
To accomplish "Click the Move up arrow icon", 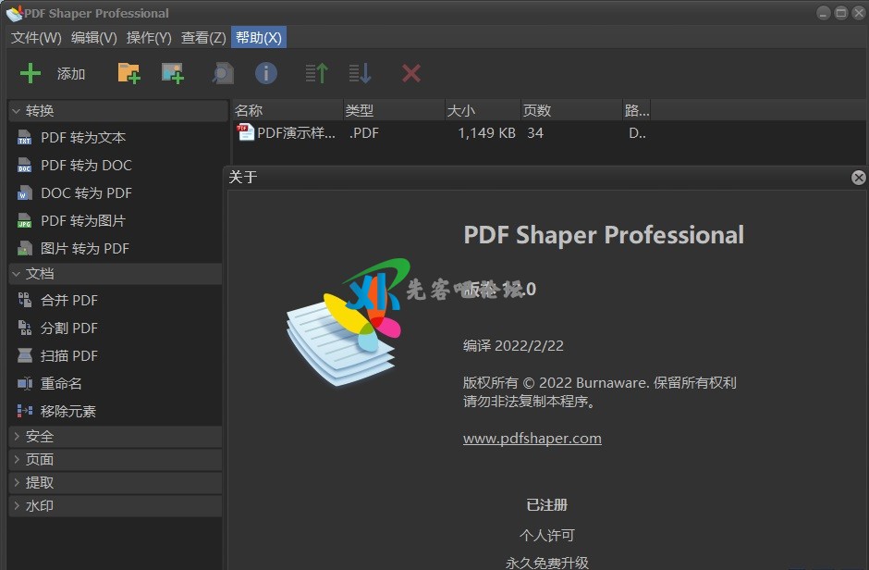I will pyautogui.click(x=316, y=73).
